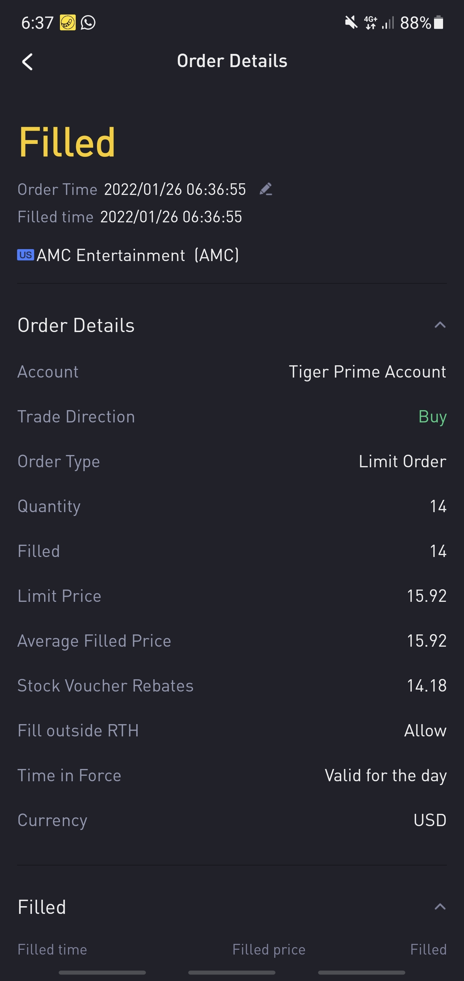Tap the WhatsApp status bar icon
464x981 pixels.
tap(88, 23)
